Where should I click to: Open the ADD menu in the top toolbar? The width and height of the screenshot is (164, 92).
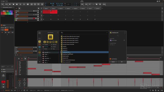pos(82,4)
